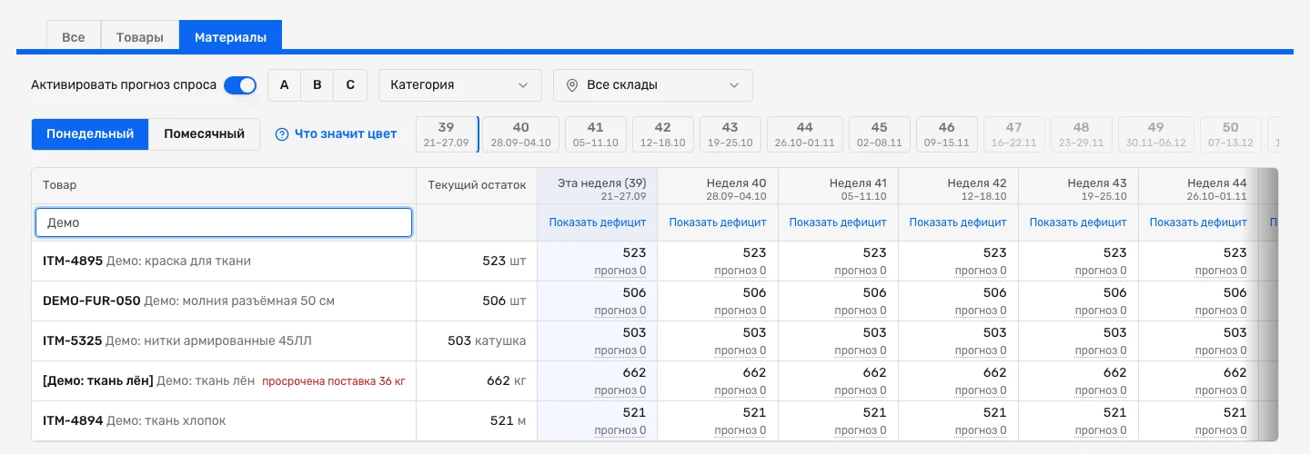Click the question mark help icon
This screenshot has height=454, width=1310.
coord(282,134)
